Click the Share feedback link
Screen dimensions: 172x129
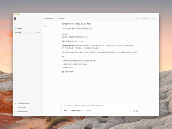22,111
